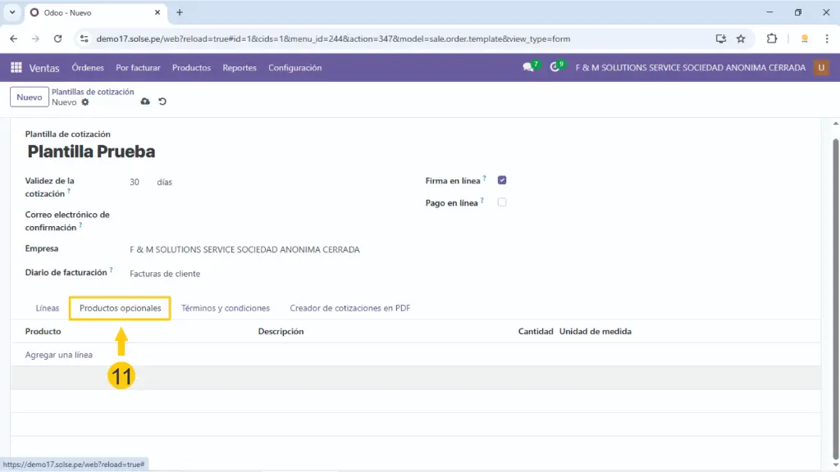Click Agregar una línea link
840x472 pixels.
click(59, 355)
